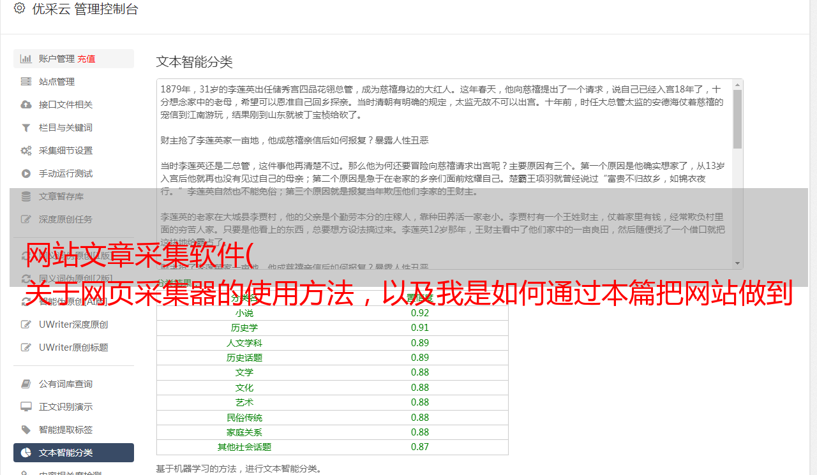817x475 pixels.
Task: Click the 小说 category cell
Action: point(244,313)
